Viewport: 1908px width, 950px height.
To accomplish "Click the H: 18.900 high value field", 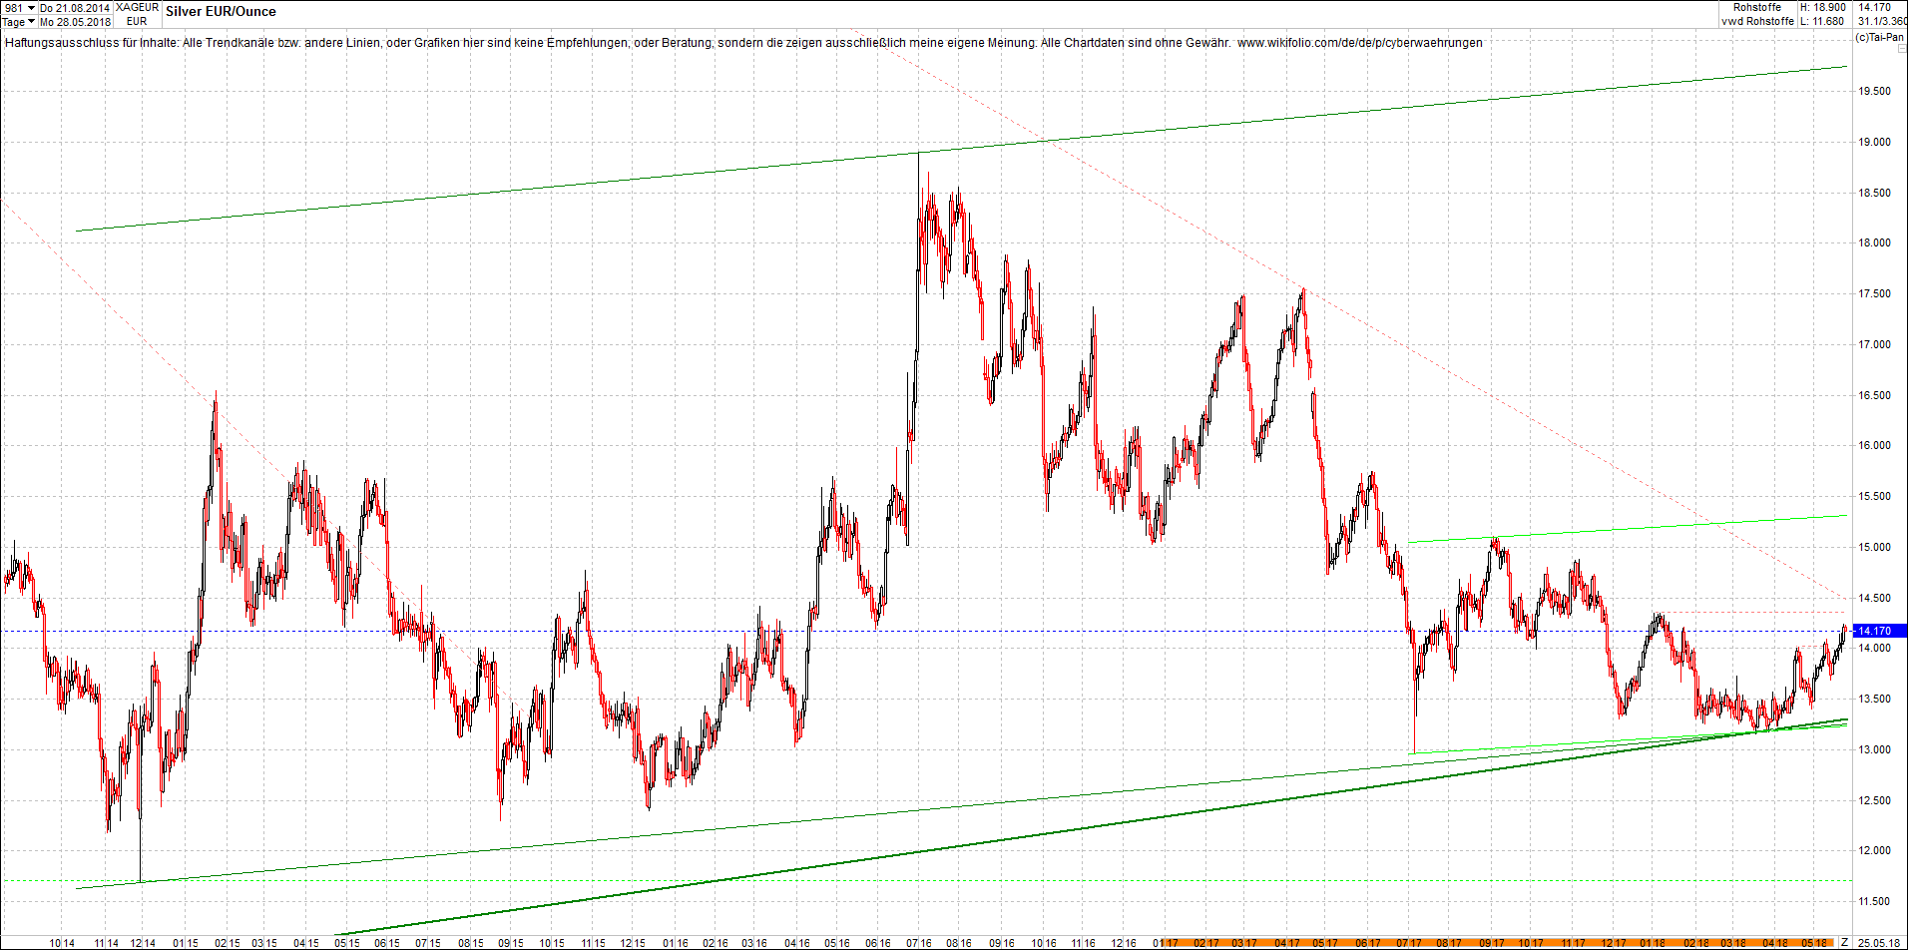I will [x=1822, y=8].
